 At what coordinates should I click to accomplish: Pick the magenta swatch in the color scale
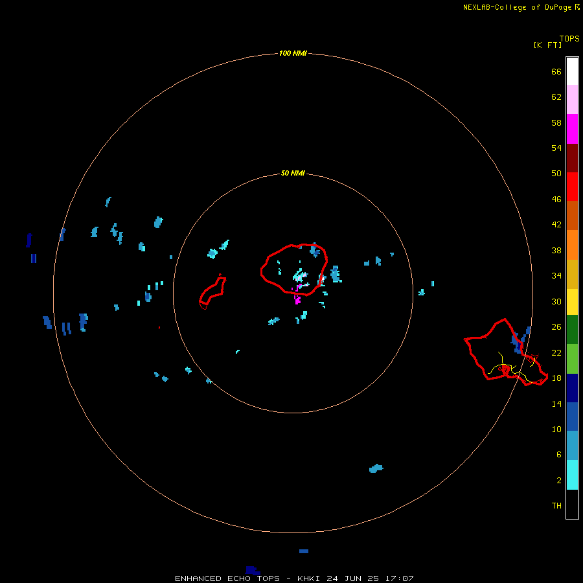click(572, 129)
